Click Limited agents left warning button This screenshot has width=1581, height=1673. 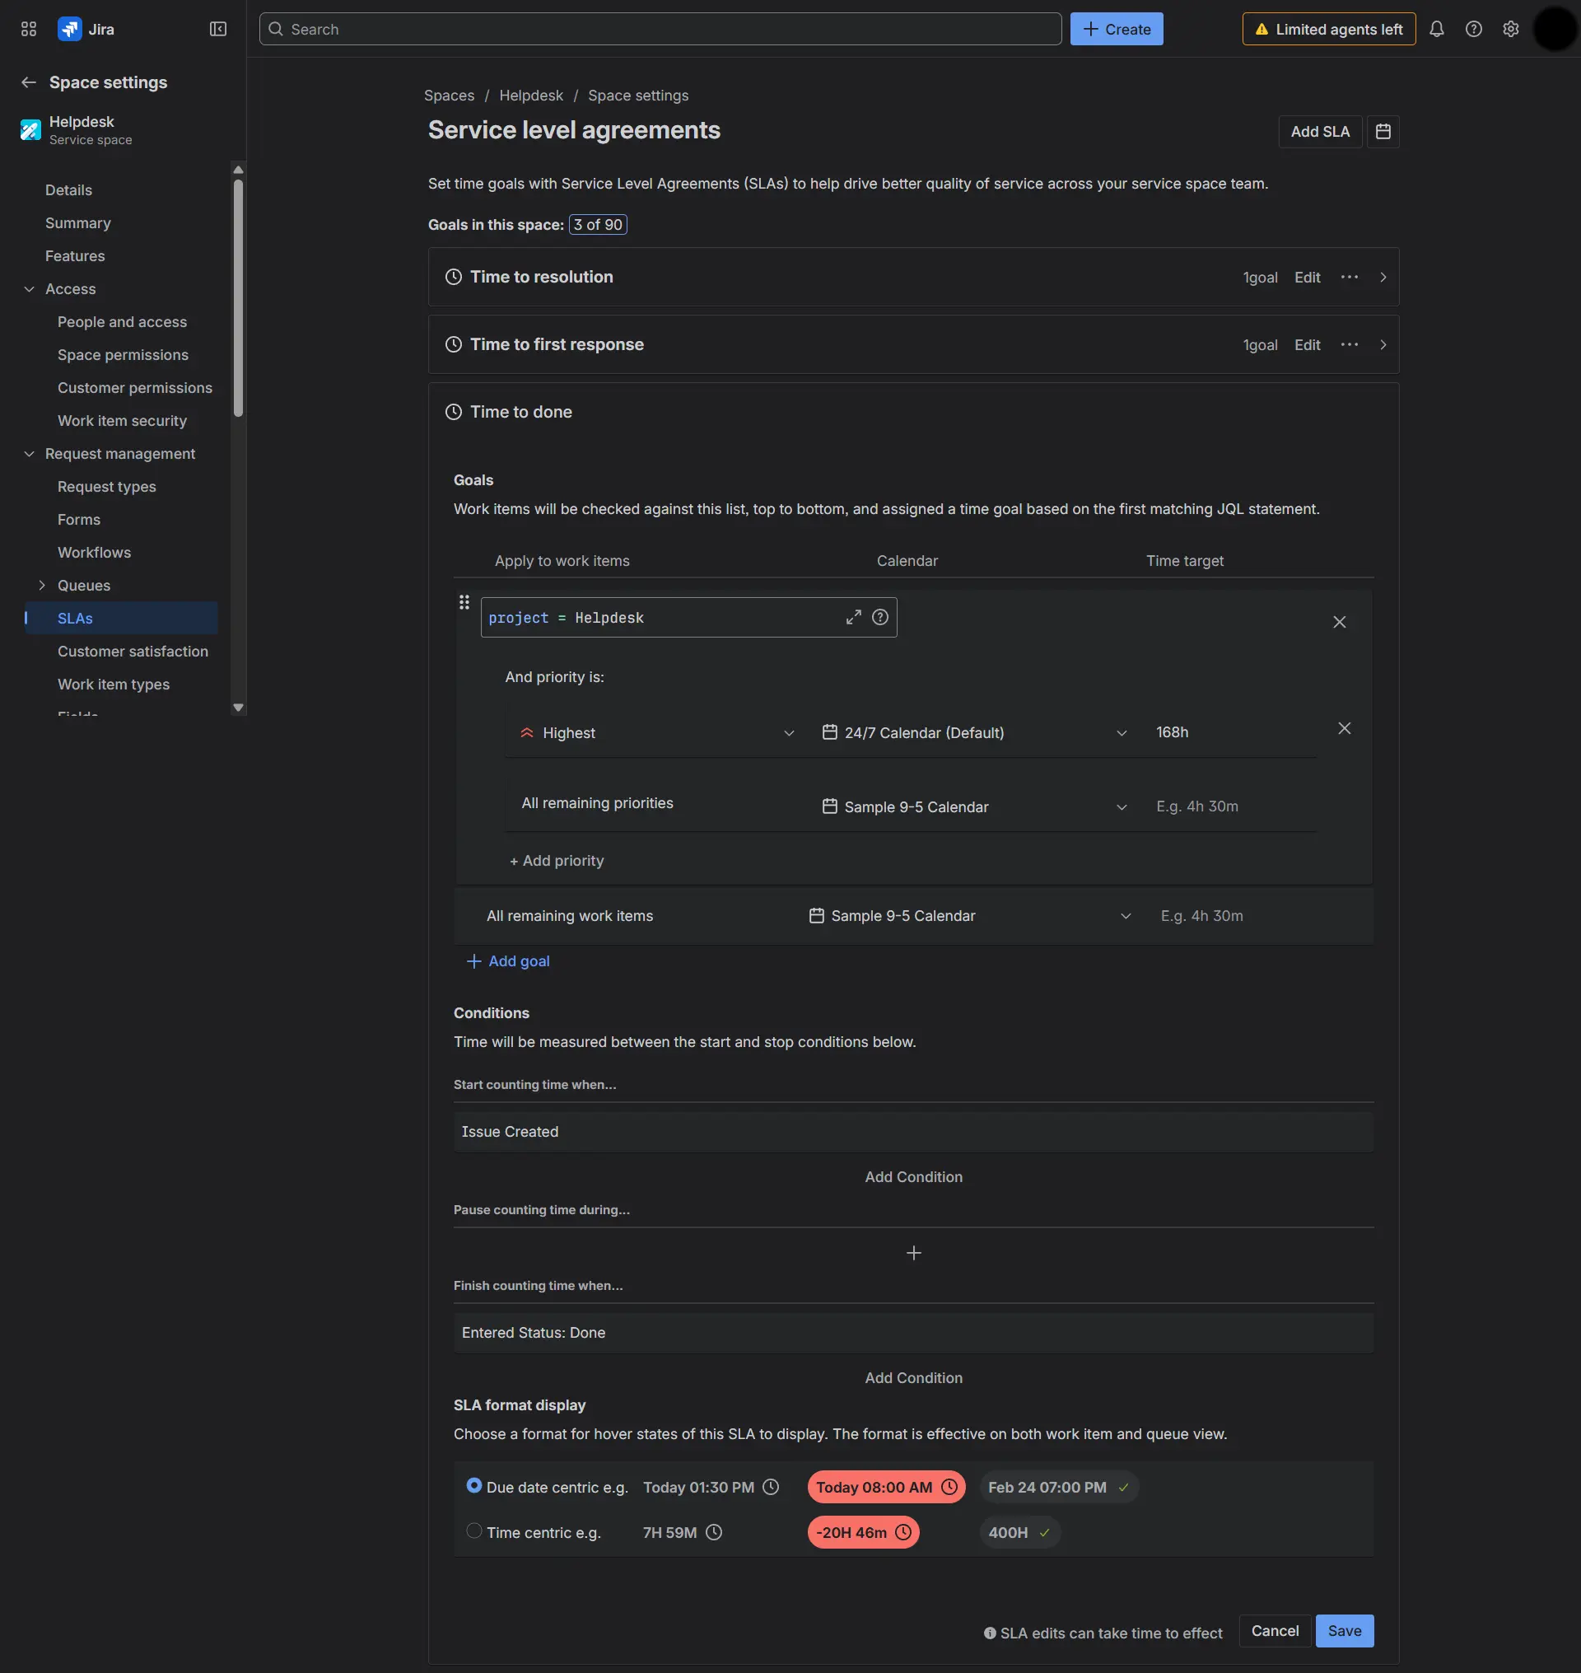pos(1328,29)
